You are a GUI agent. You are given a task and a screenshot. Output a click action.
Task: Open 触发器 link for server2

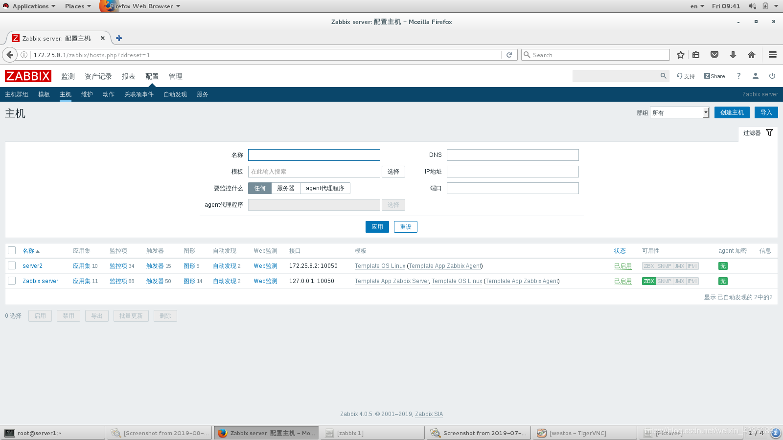point(155,266)
